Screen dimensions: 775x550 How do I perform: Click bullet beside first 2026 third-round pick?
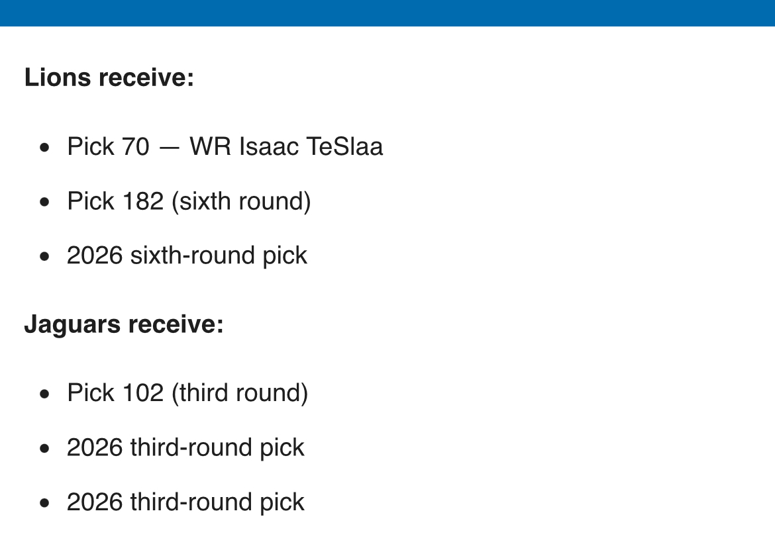(44, 449)
